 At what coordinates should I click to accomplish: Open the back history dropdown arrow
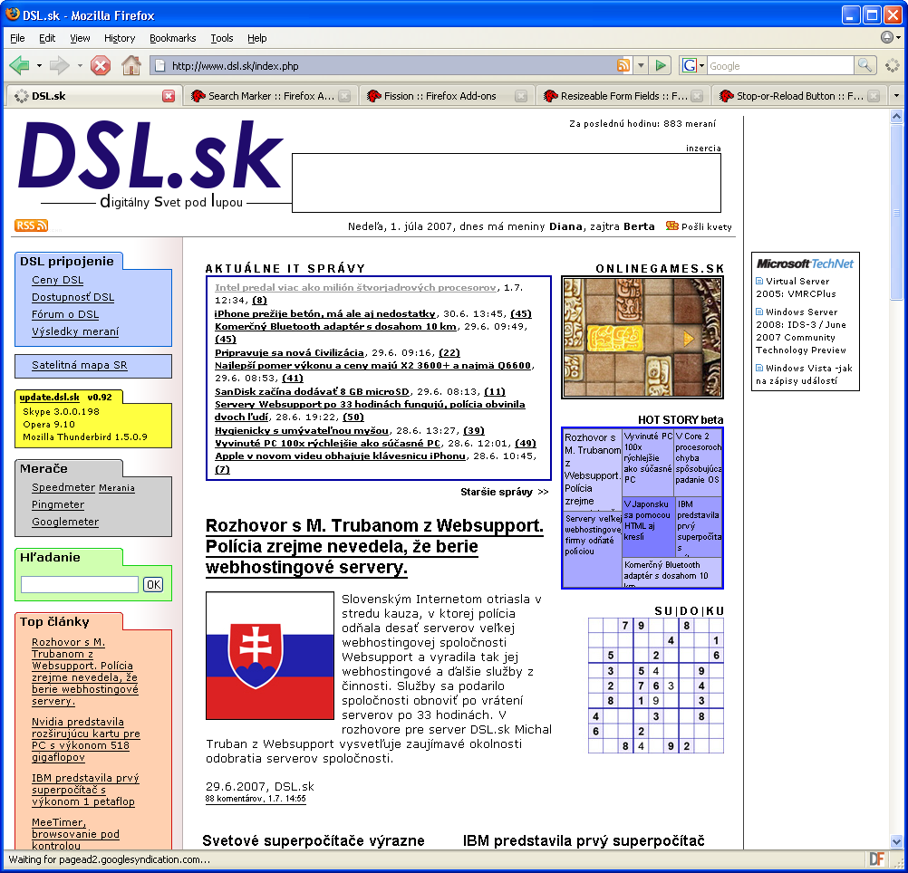[x=39, y=65]
